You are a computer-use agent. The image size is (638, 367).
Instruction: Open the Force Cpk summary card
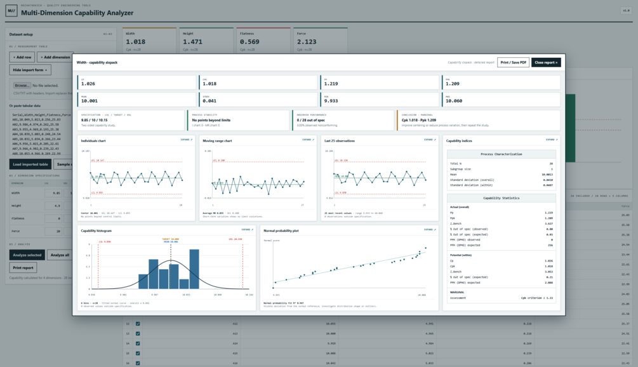point(320,41)
